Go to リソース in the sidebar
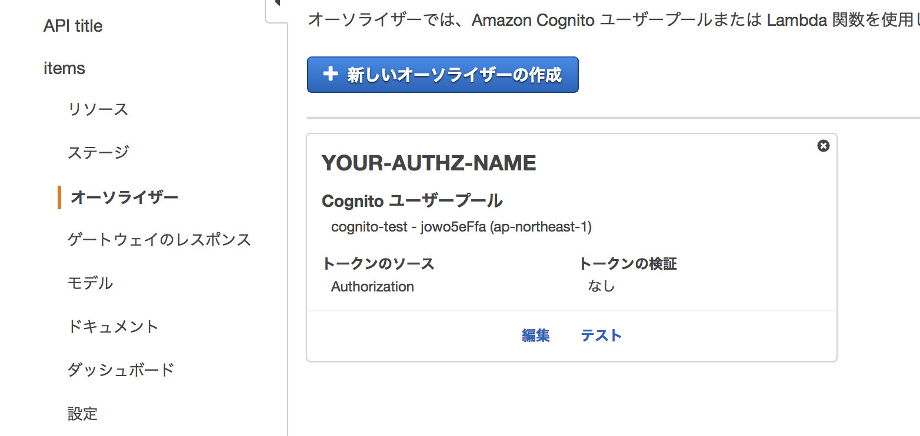Viewport: 920px width, 436px height. [98, 109]
